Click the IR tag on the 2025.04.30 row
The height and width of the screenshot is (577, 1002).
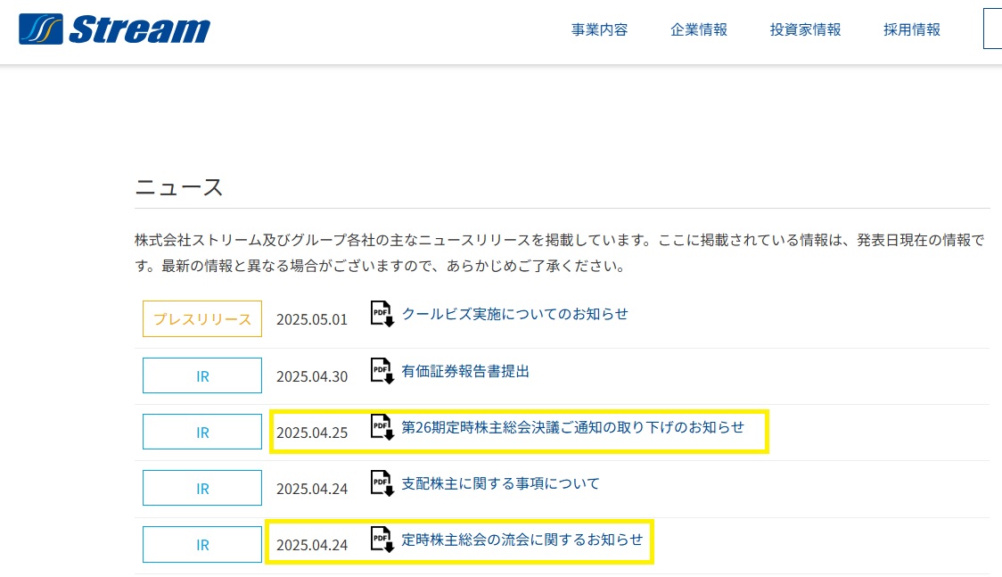pos(202,375)
